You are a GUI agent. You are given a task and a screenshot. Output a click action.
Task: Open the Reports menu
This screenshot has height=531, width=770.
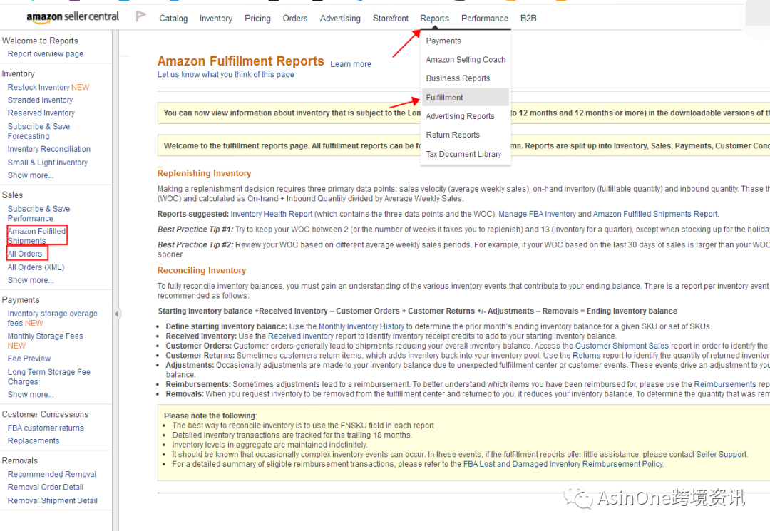tap(435, 18)
